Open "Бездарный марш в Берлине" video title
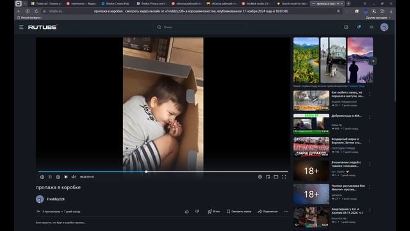 coord(347,141)
